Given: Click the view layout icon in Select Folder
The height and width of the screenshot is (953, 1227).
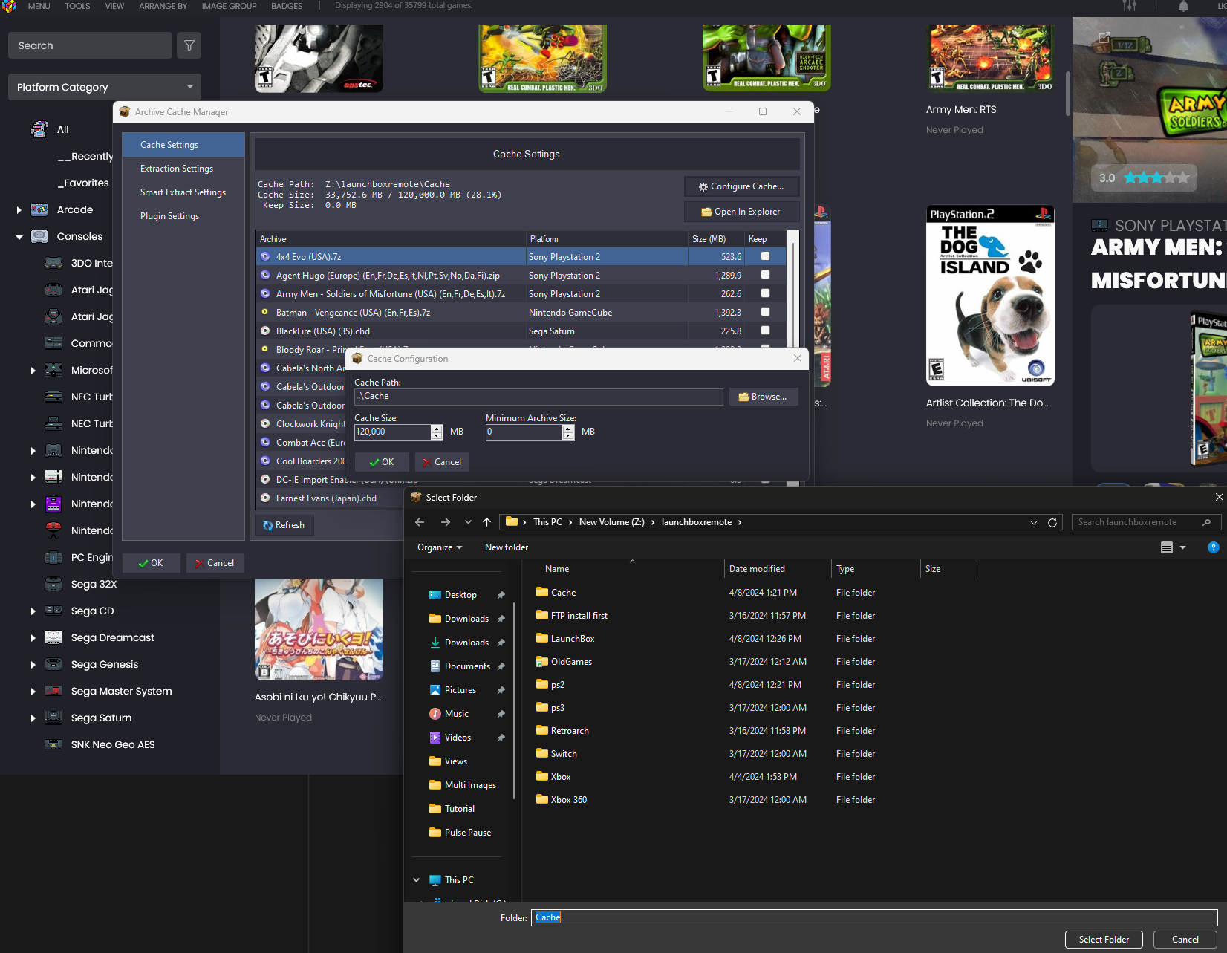Looking at the screenshot, I should pyautogui.click(x=1167, y=547).
